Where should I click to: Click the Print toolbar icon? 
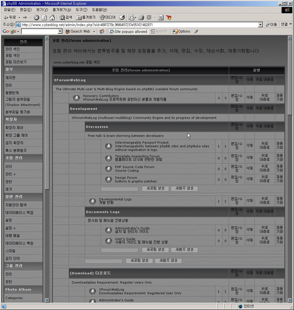[x=141, y=17]
